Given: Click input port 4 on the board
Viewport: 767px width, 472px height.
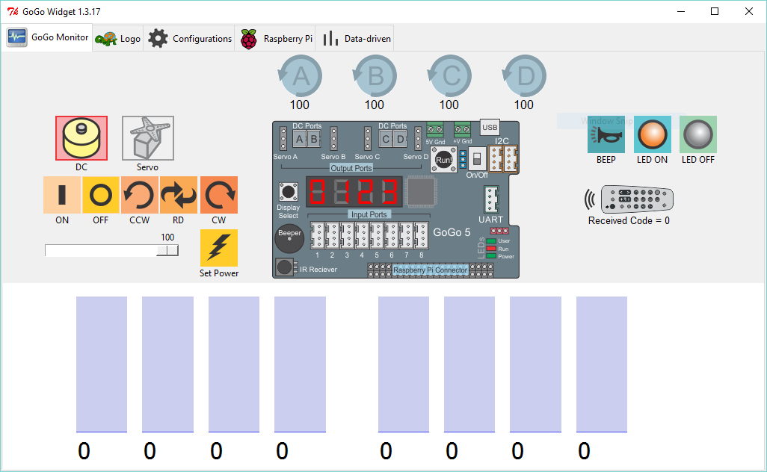Looking at the screenshot, I should pyautogui.click(x=362, y=235).
